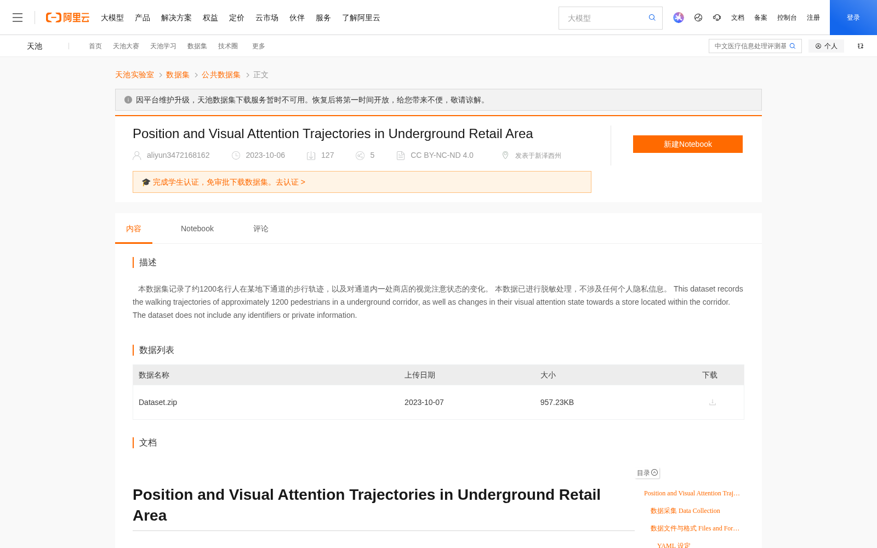Screen dimensions: 877x548
Task: Open the 产品 menu
Action: tap(143, 18)
